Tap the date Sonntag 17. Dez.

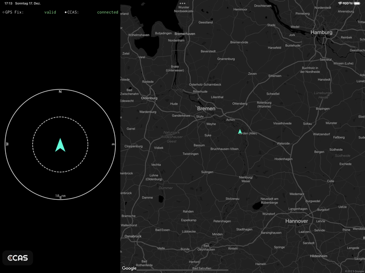pos(28,3)
